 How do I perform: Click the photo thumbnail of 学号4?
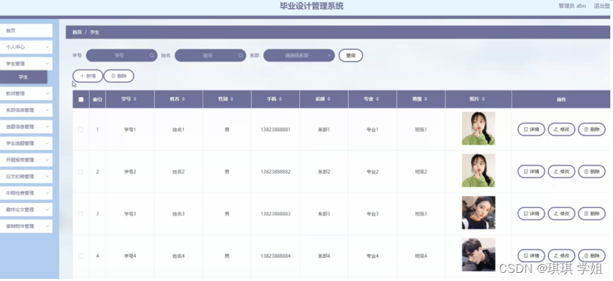point(479,255)
